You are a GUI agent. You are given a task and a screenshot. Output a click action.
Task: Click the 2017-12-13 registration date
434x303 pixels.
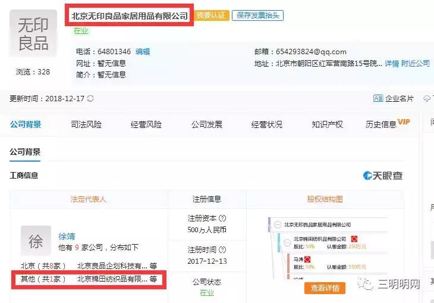click(x=207, y=261)
